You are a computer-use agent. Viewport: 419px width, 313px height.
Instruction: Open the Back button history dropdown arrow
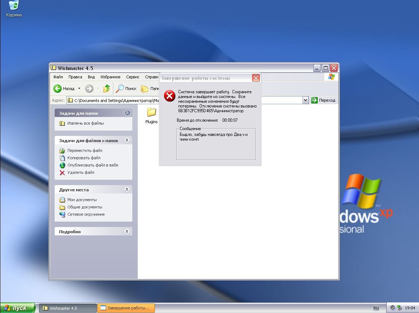coord(79,89)
